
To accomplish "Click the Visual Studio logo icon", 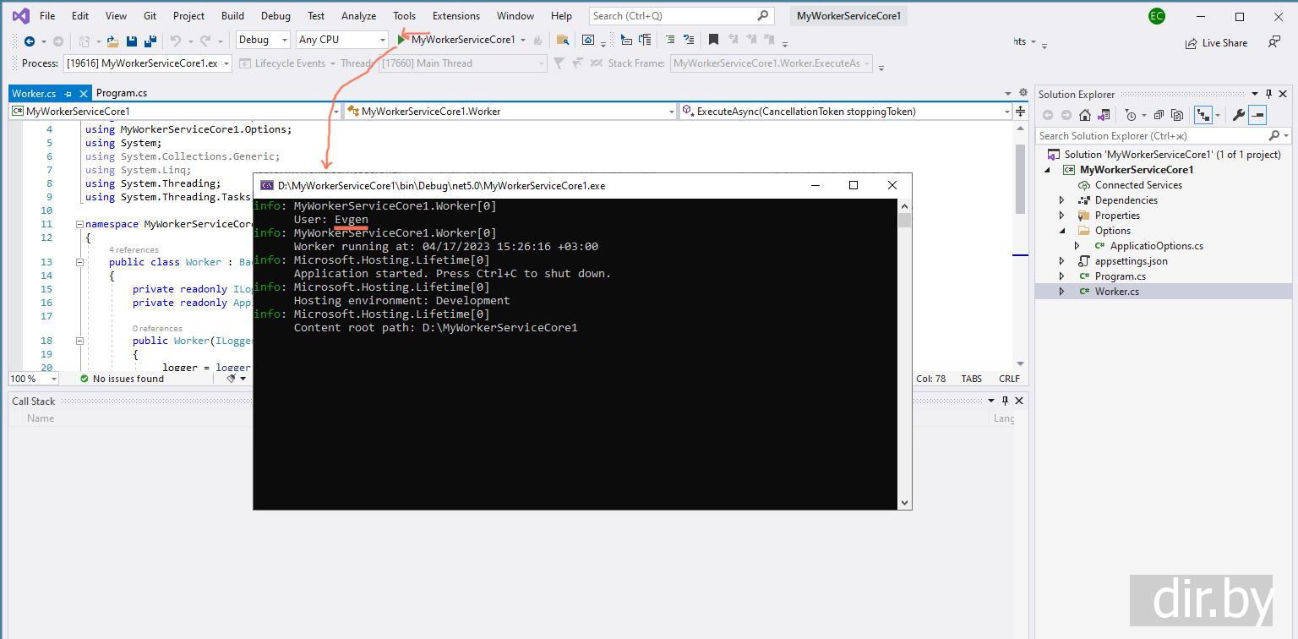I will [21, 16].
